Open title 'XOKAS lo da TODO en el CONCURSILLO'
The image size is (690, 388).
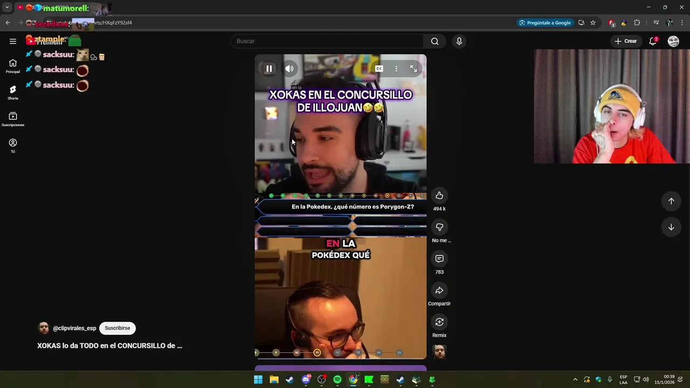pyautogui.click(x=109, y=345)
